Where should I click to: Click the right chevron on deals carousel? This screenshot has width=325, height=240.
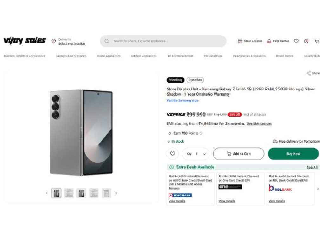pyautogui.click(x=318, y=189)
